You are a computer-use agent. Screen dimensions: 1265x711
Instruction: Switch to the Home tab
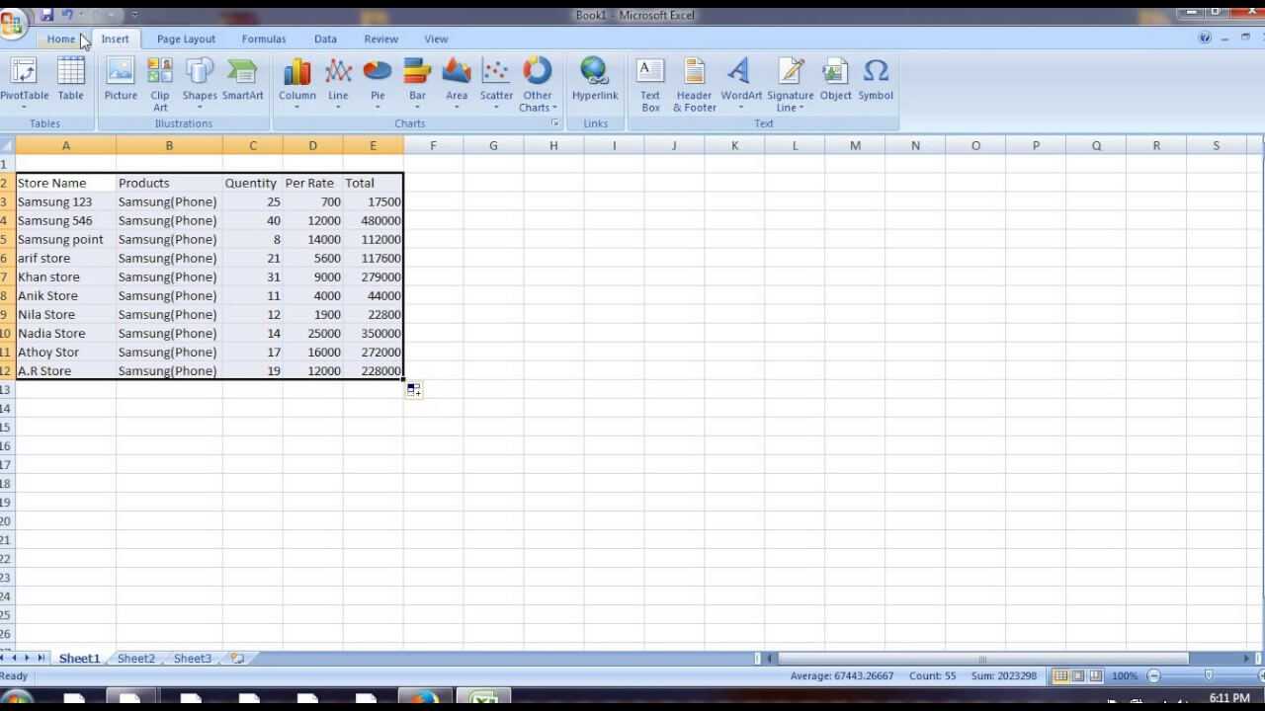(61, 39)
